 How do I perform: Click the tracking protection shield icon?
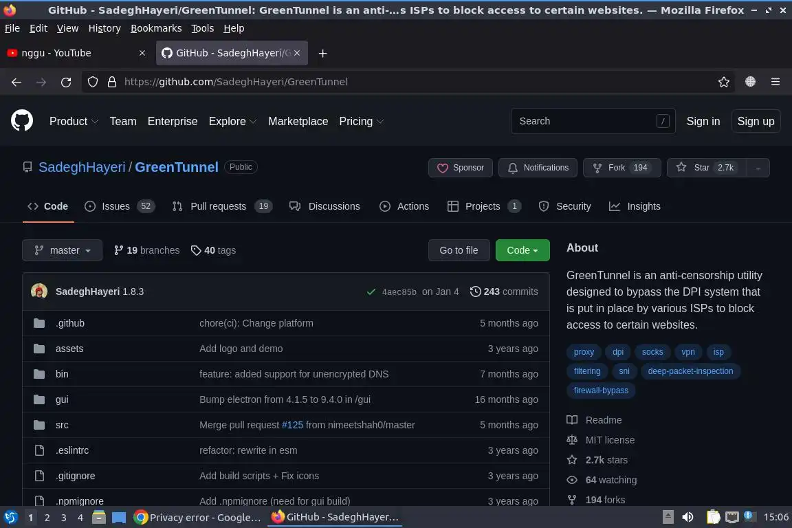click(93, 82)
